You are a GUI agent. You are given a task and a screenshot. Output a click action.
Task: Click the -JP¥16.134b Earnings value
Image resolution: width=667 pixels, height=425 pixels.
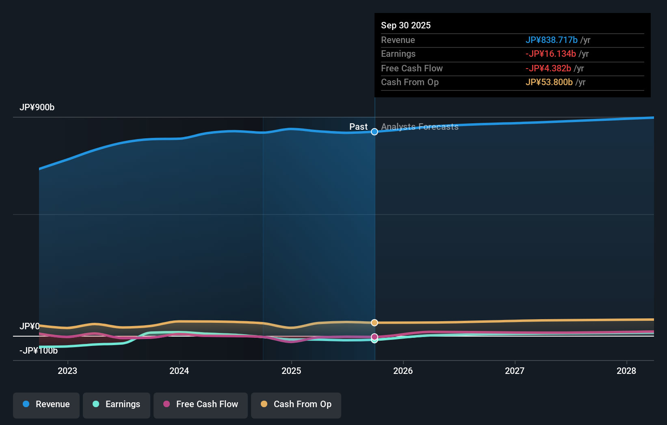click(551, 54)
